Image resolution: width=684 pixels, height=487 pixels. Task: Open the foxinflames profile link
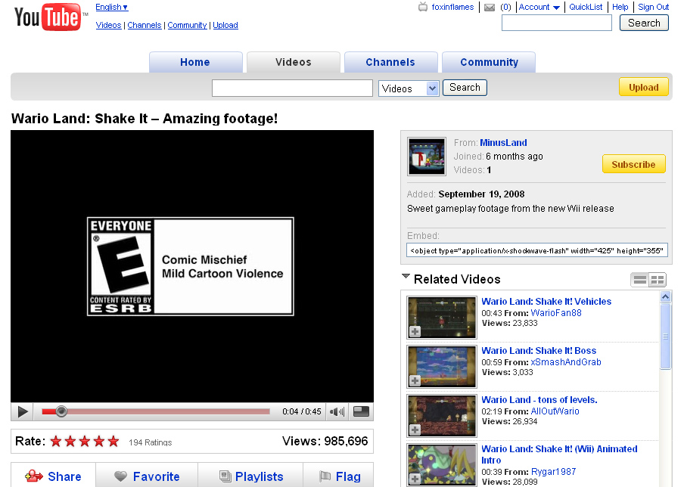pos(452,7)
